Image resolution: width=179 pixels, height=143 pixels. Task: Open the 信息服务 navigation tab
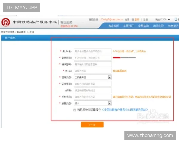[x=173, y=26]
